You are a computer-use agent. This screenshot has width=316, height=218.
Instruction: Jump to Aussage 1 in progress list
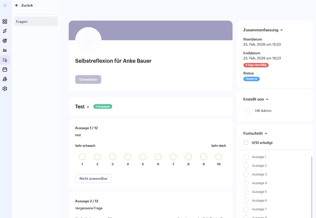click(x=259, y=157)
